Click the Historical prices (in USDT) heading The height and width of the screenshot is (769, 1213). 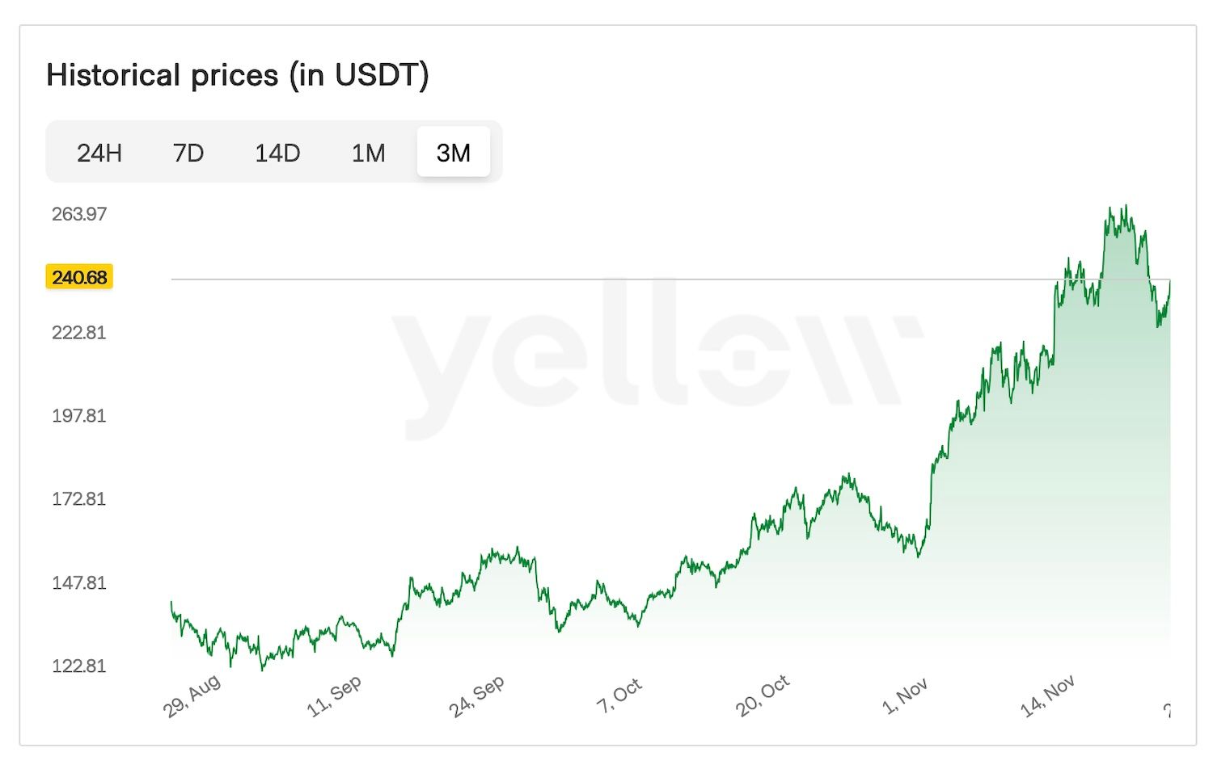point(238,75)
